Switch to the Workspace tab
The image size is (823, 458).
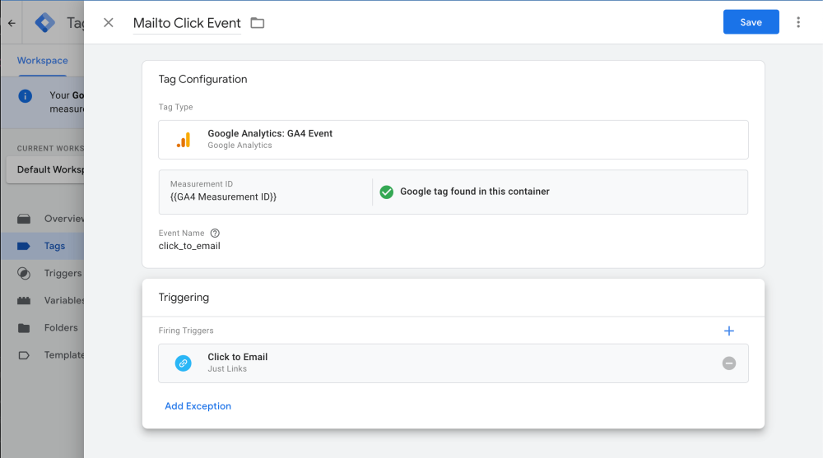coord(43,60)
